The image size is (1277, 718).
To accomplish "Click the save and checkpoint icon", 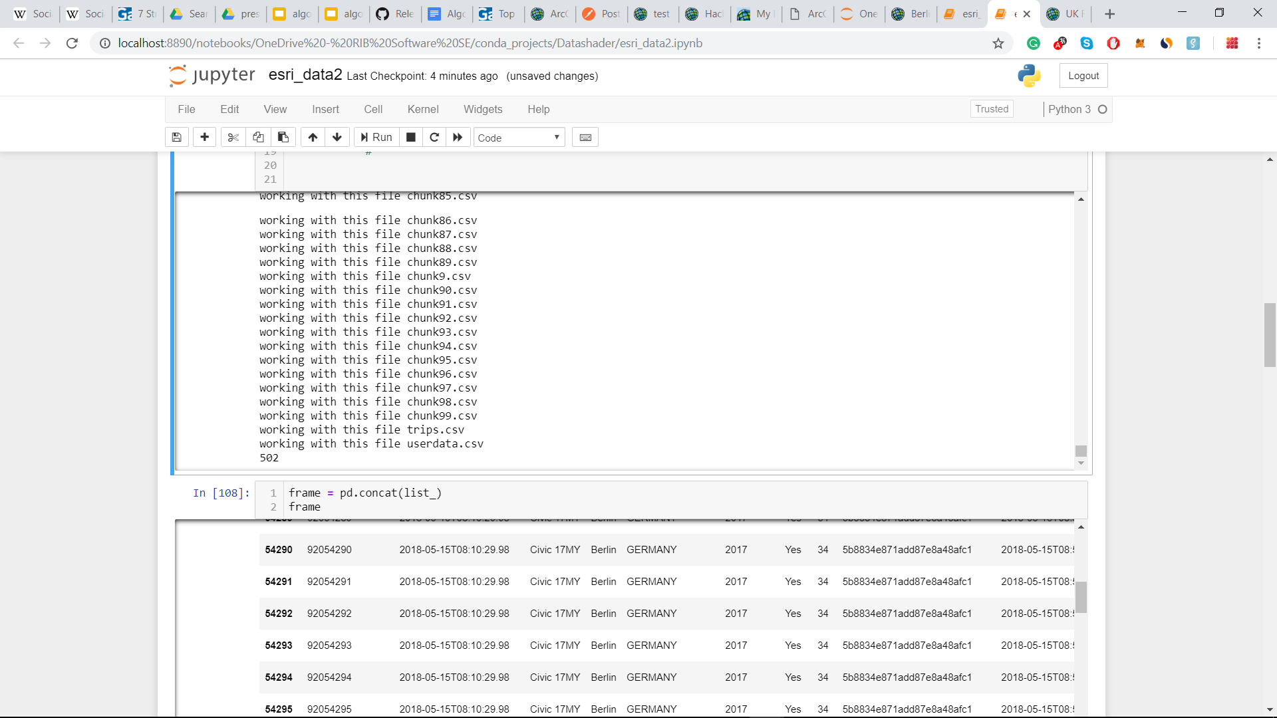I will [x=176, y=138].
